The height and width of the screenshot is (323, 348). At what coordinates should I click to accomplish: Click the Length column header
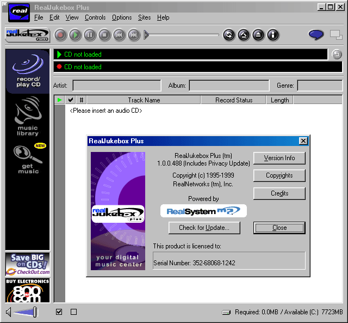pyautogui.click(x=279, y=100)
